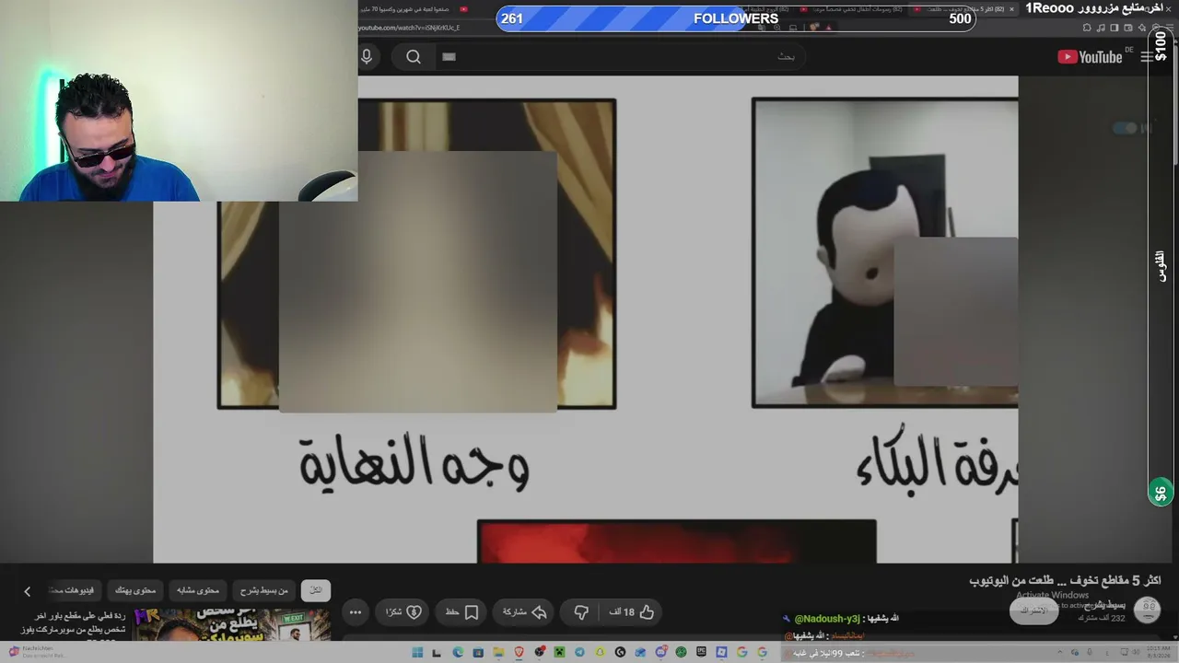The width and height of the screenshot is (1179, 663).
Task: Open recommended video title ردة فعلي
Action: click(x=76, y=623)
